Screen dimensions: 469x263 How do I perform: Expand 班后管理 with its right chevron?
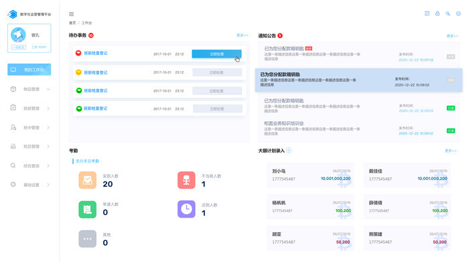pyautogui.click(x=48, y=147)
